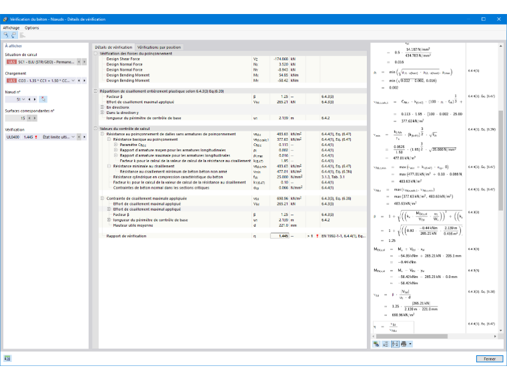This screenshot has height=380, width=507.
Task: Expand Rapport d'armature moyen row
Action: point(116,150)
